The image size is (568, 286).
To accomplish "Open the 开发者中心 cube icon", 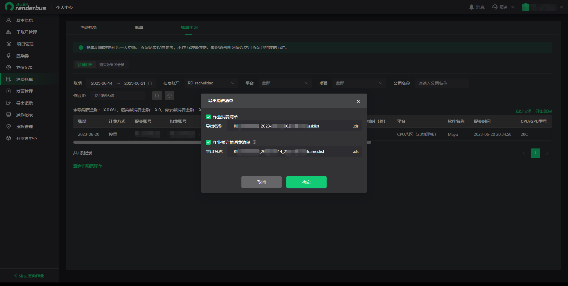I will coord(9,138).
